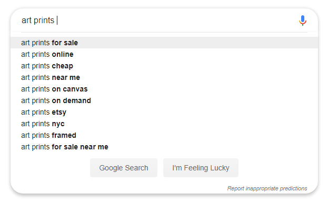
Task: Click the bold word 'etsy' in suggestions
Action: tap(59, 113)
